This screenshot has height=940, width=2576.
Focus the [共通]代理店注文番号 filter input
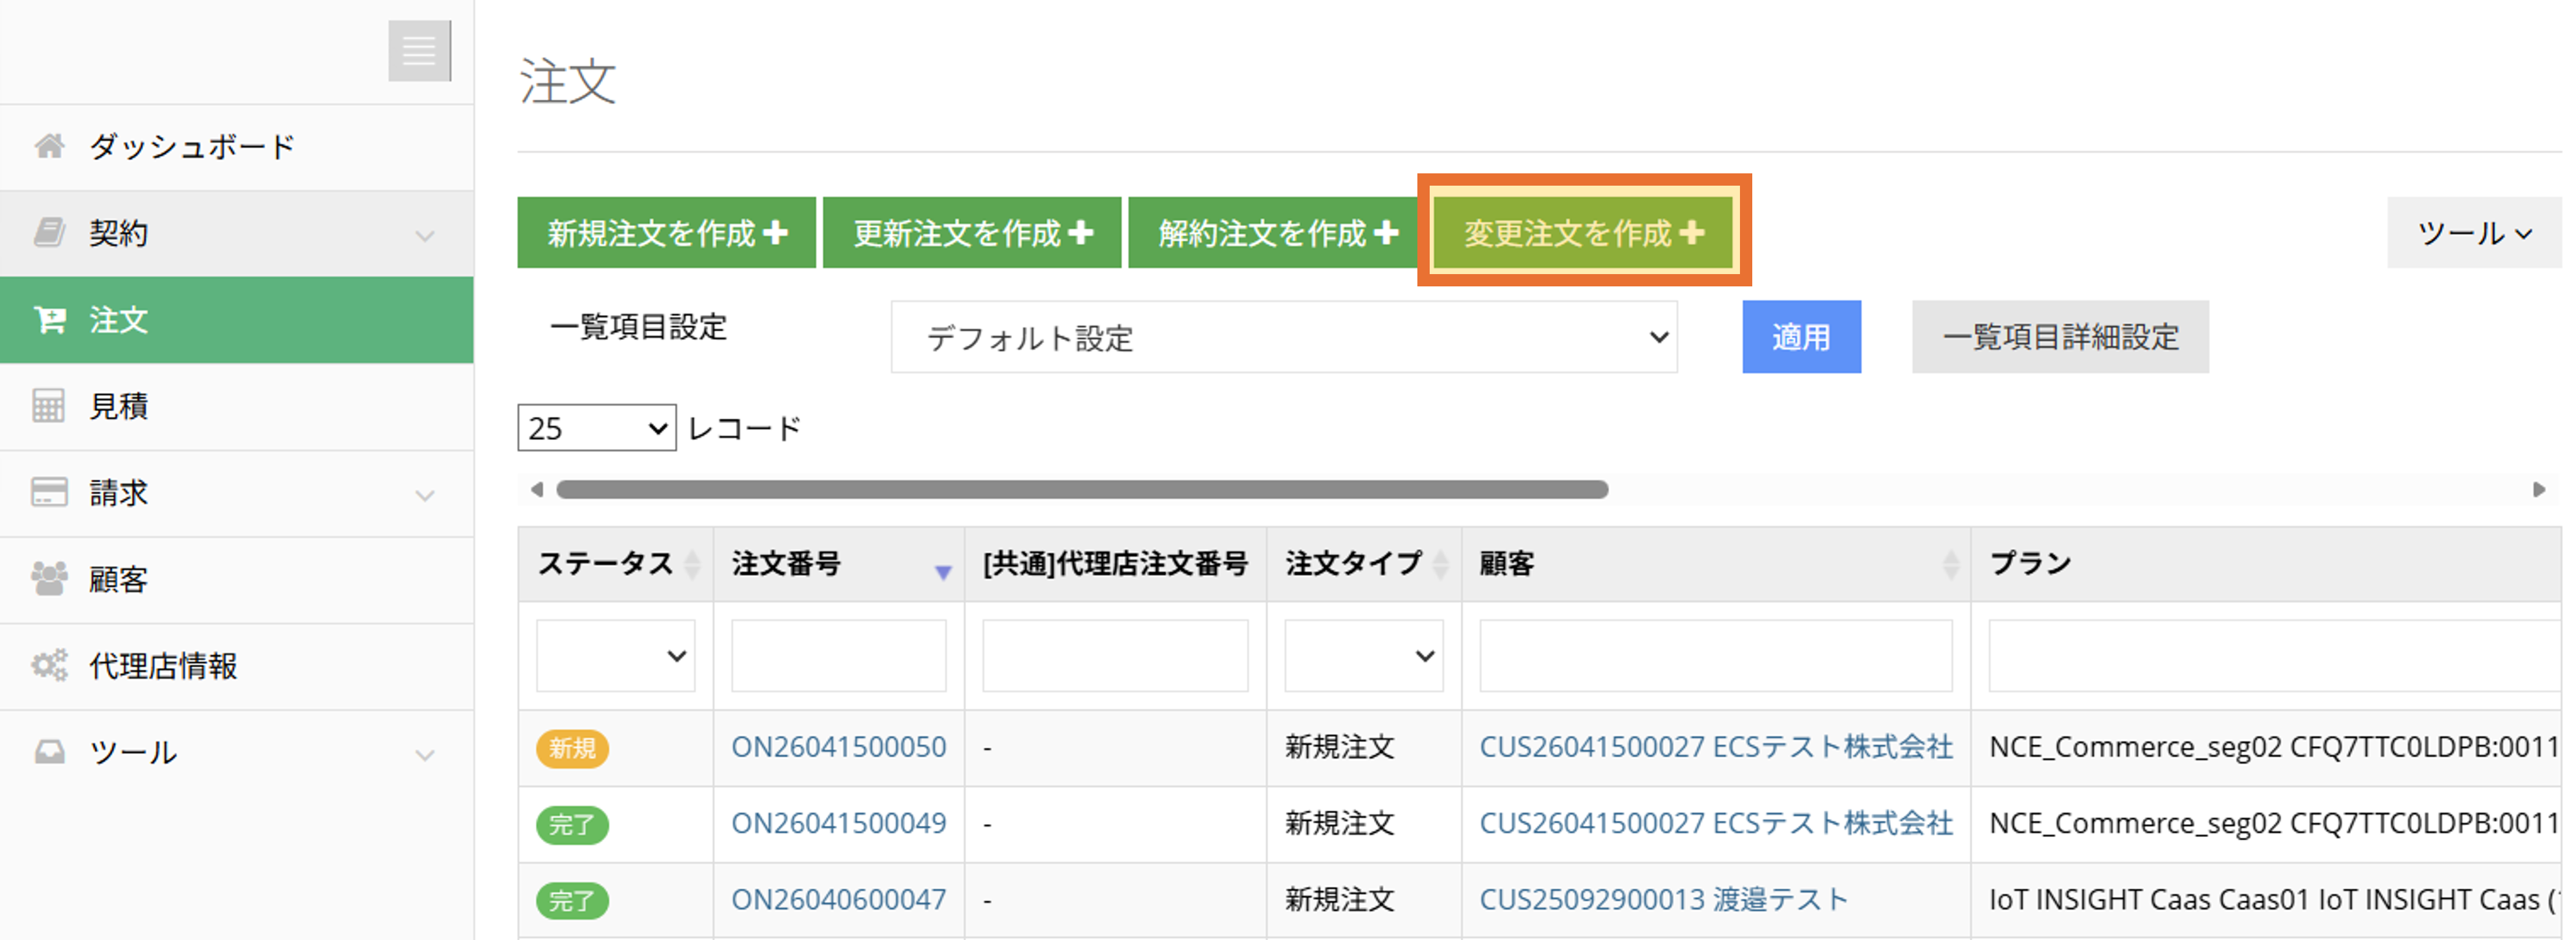pos(1115,656)
